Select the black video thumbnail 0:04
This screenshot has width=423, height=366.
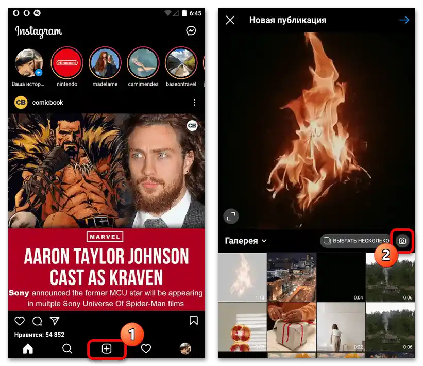341,277
